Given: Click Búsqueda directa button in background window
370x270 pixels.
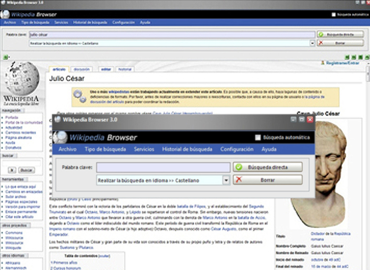Looking at the screenshot, I should [340, 35].
